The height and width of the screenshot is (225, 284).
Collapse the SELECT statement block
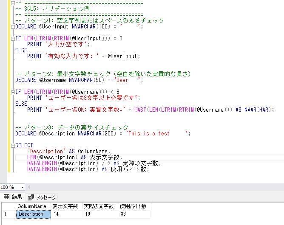(x=11, y=145)
